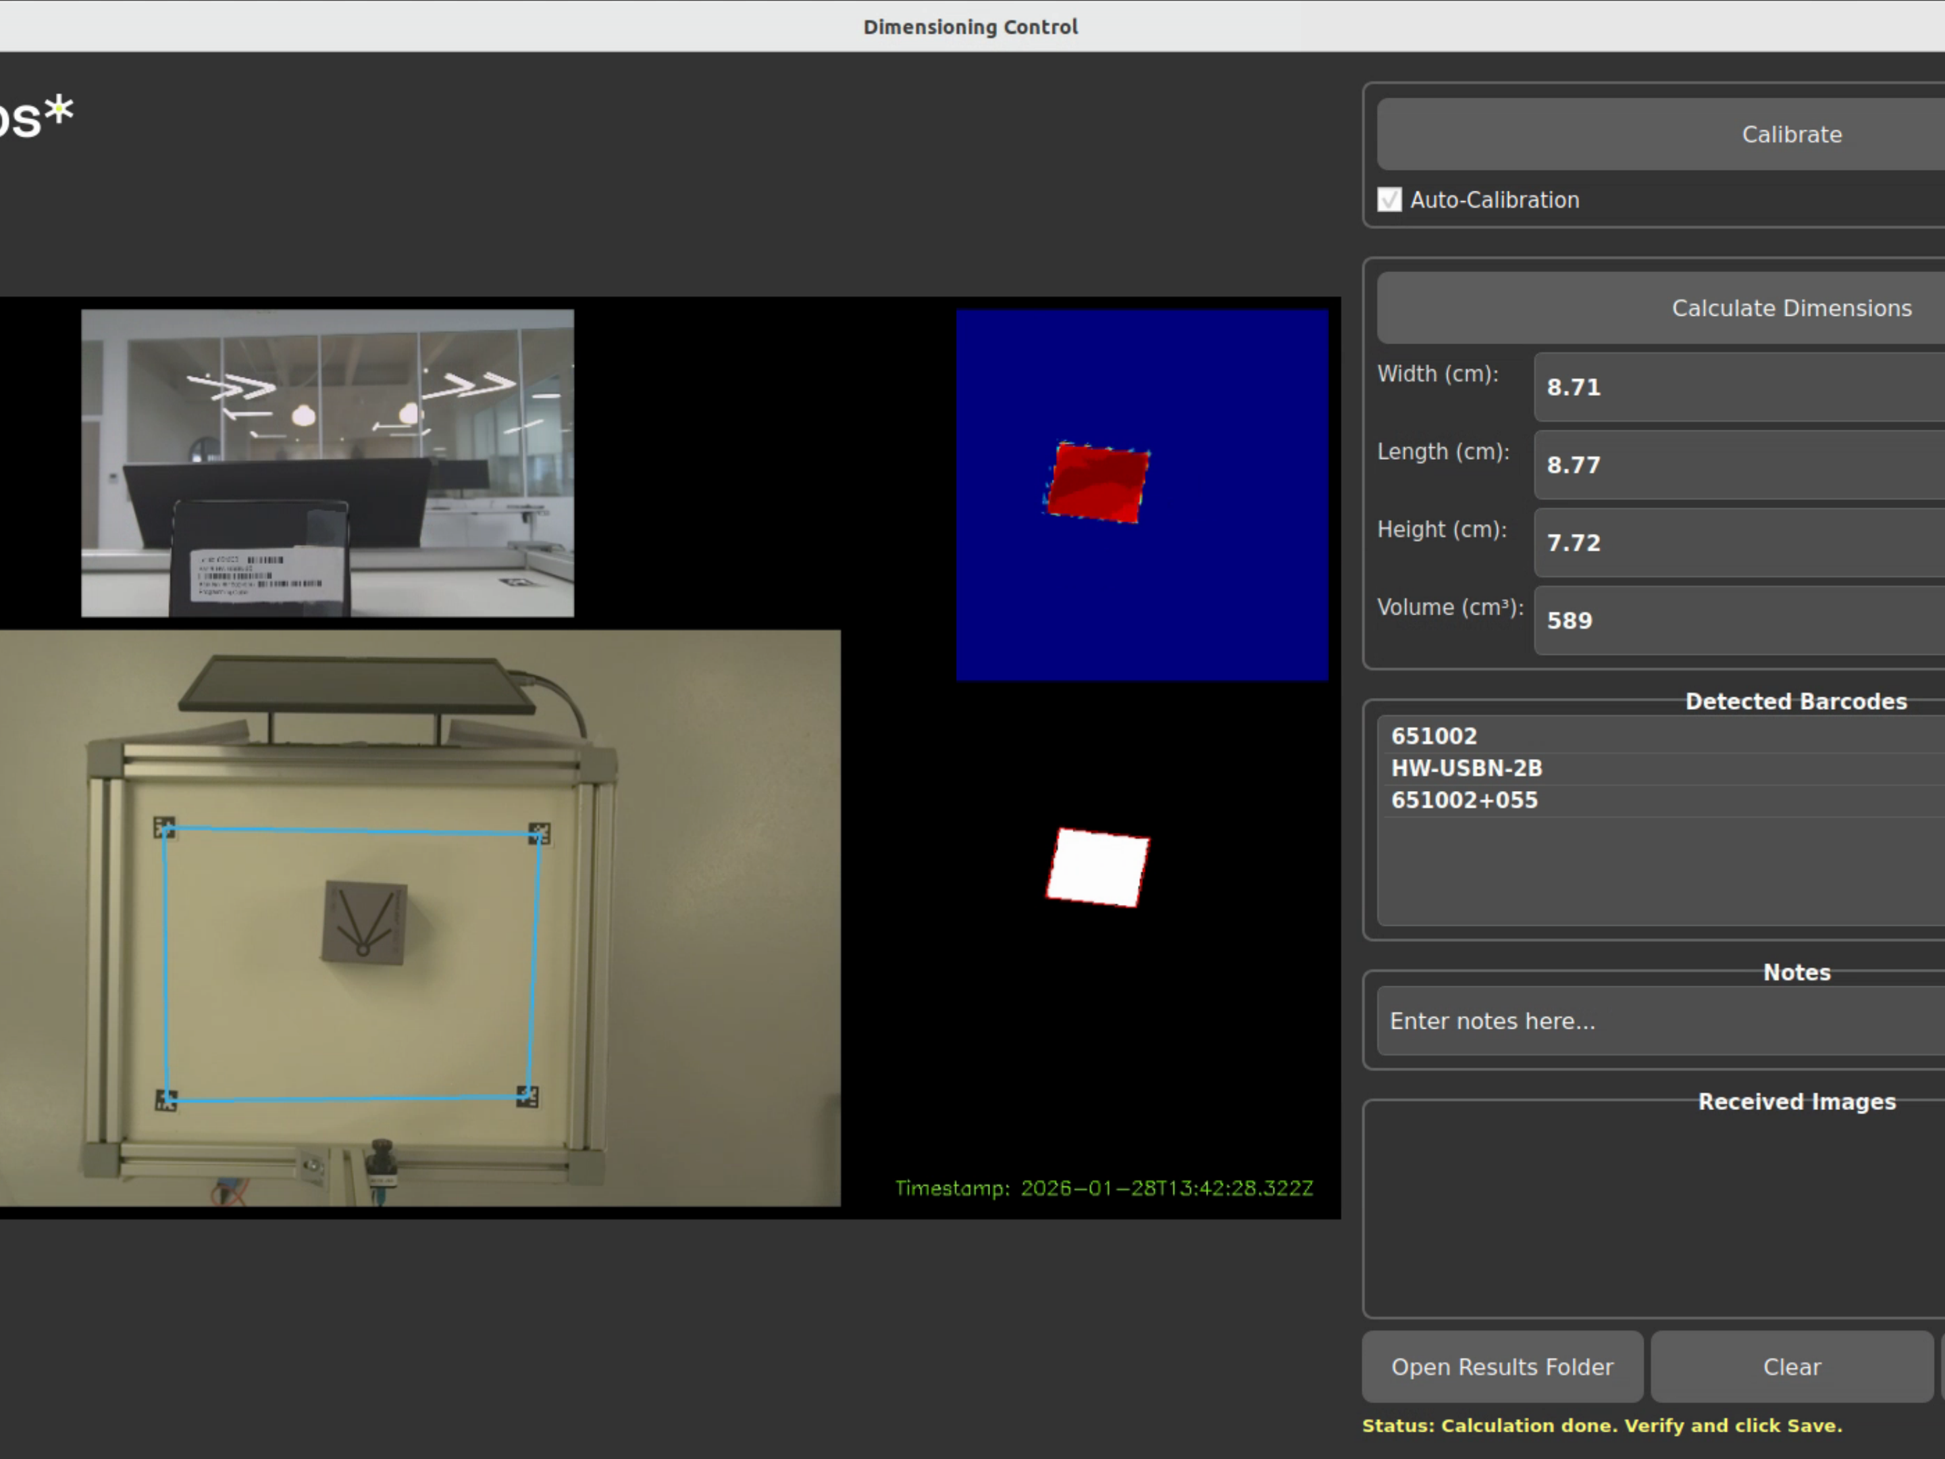The width and height of the screenshot is (1945, 1459).
Task: Click the white segmentation mask shape
Action: [x=1097, y=867]
